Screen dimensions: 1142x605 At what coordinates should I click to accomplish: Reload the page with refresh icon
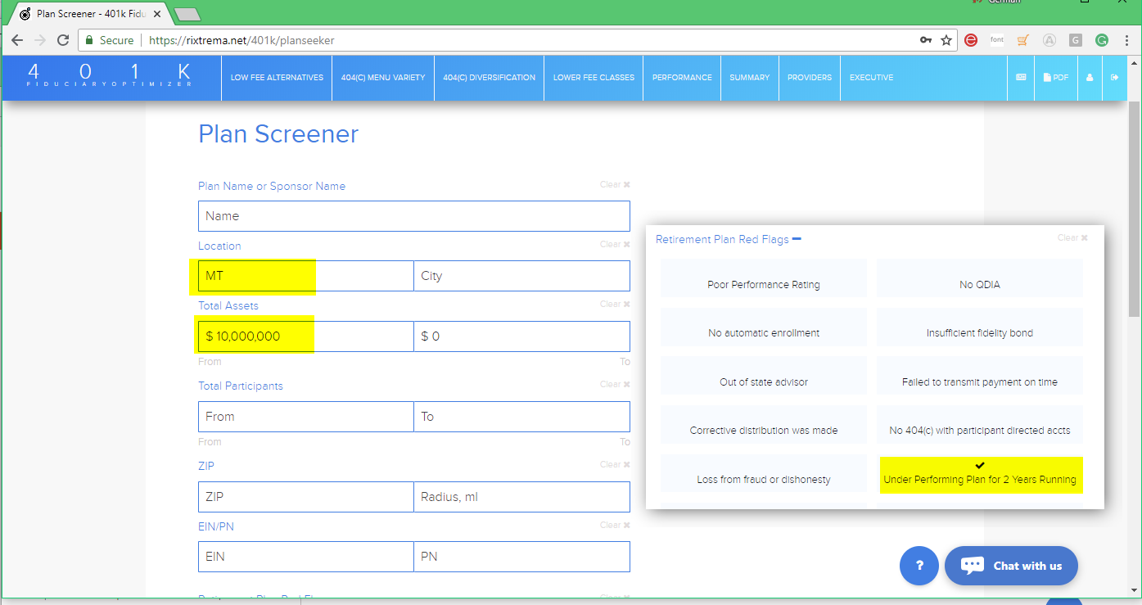click(x=63, y=40)
